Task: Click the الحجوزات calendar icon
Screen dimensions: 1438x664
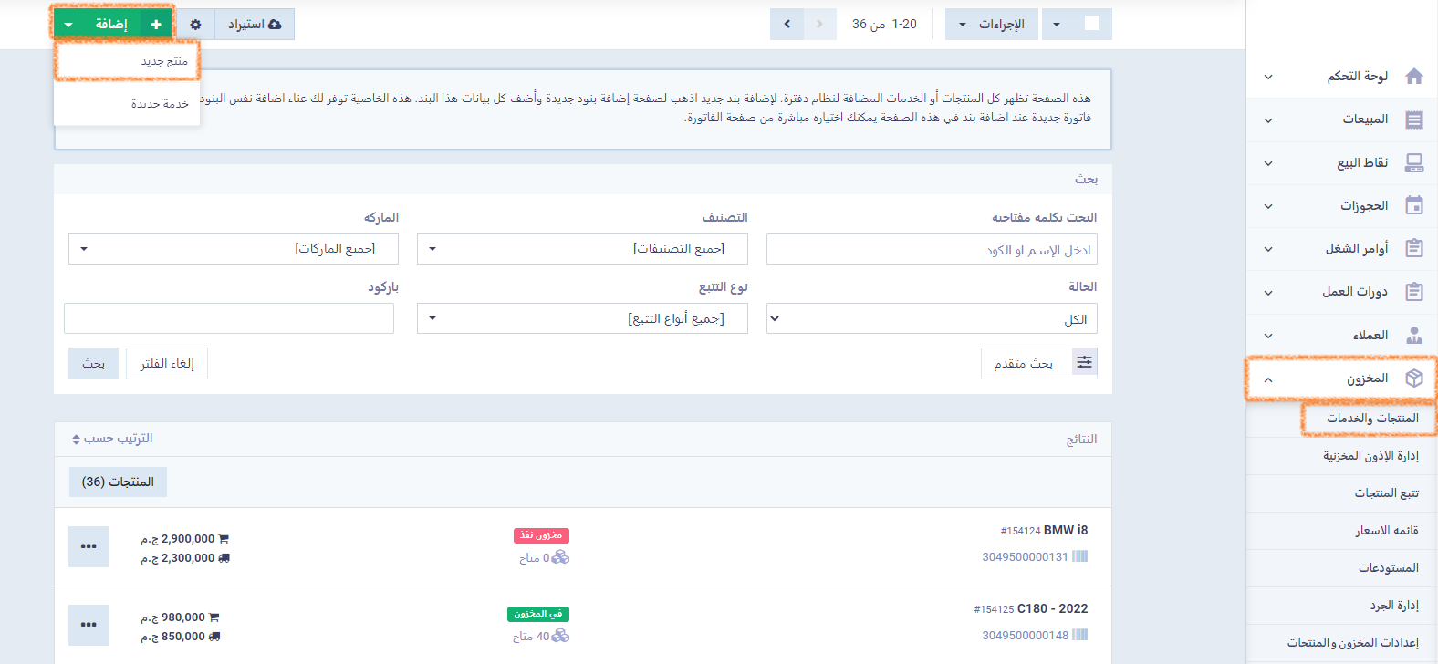Action: (1414, 205)
